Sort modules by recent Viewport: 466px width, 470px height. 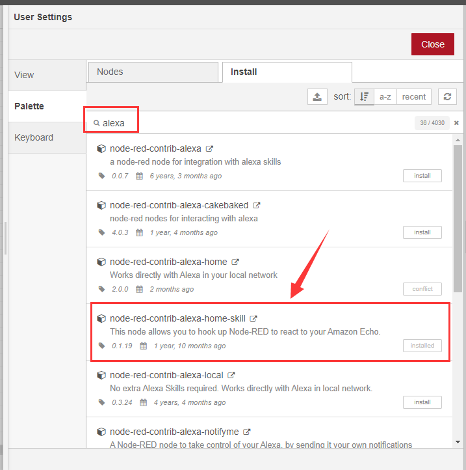(x=414, y=97)
